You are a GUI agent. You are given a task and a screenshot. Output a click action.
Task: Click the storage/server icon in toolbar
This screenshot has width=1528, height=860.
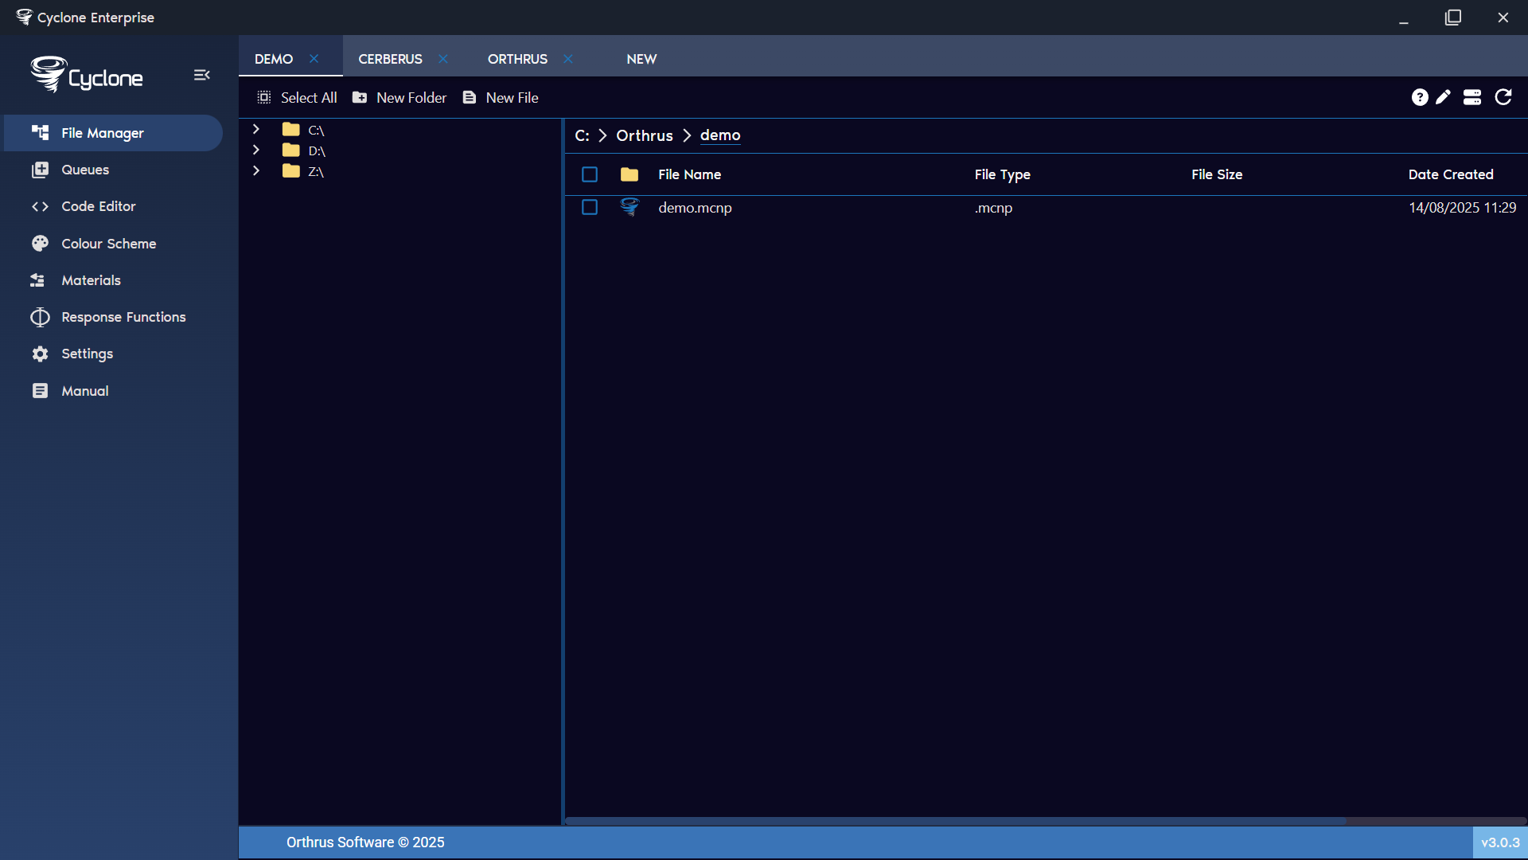coord(1471,97)
